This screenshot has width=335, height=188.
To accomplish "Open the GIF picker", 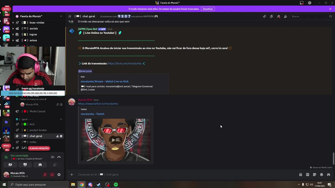I will [308, 175].
